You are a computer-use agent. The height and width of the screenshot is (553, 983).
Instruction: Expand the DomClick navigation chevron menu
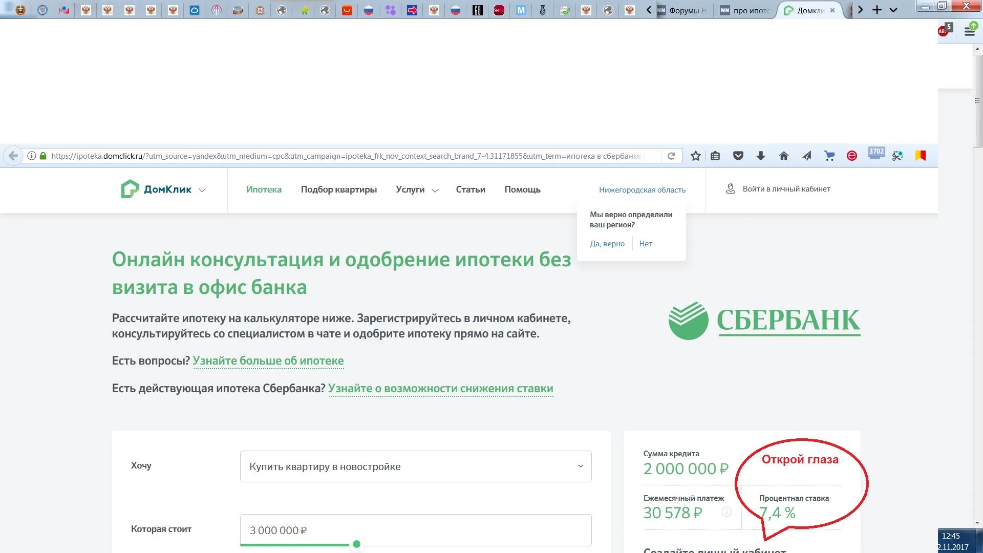click(203, 190)
